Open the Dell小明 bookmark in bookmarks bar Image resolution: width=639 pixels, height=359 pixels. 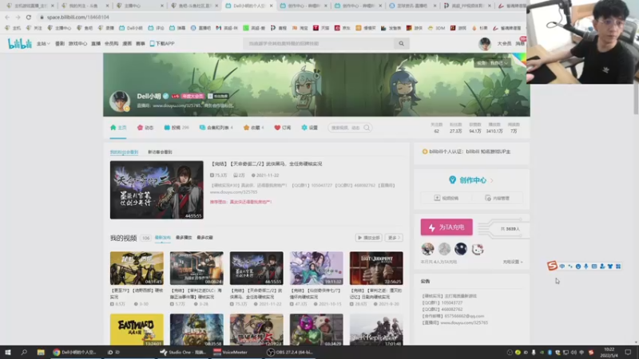coord(131,28)
